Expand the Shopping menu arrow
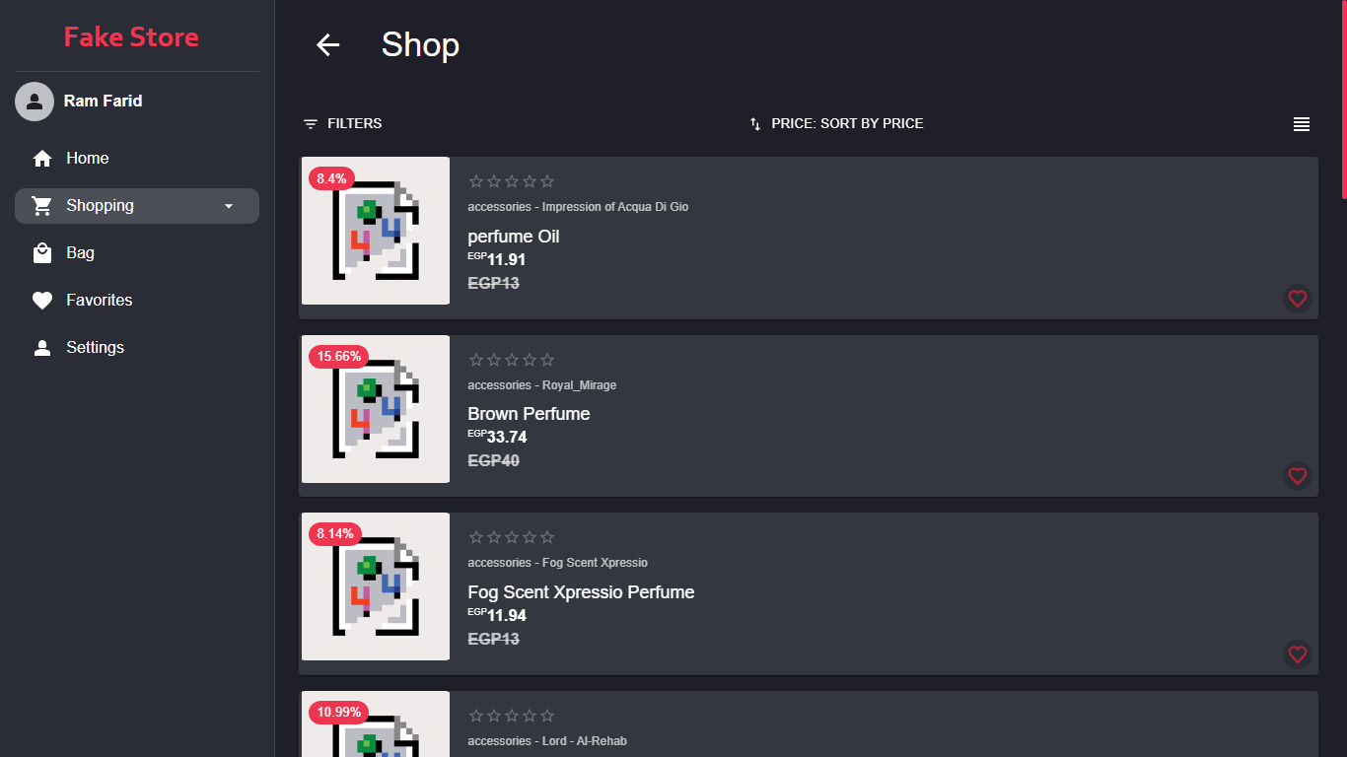The height and width of the screenshot is (757, 1347). (x=229, y=206)
